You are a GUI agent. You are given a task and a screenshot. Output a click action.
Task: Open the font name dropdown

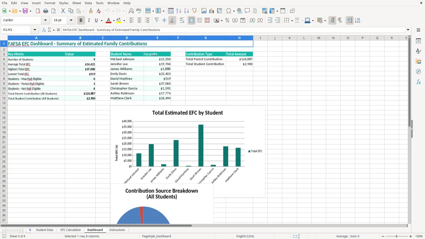[x=45, y=21]
